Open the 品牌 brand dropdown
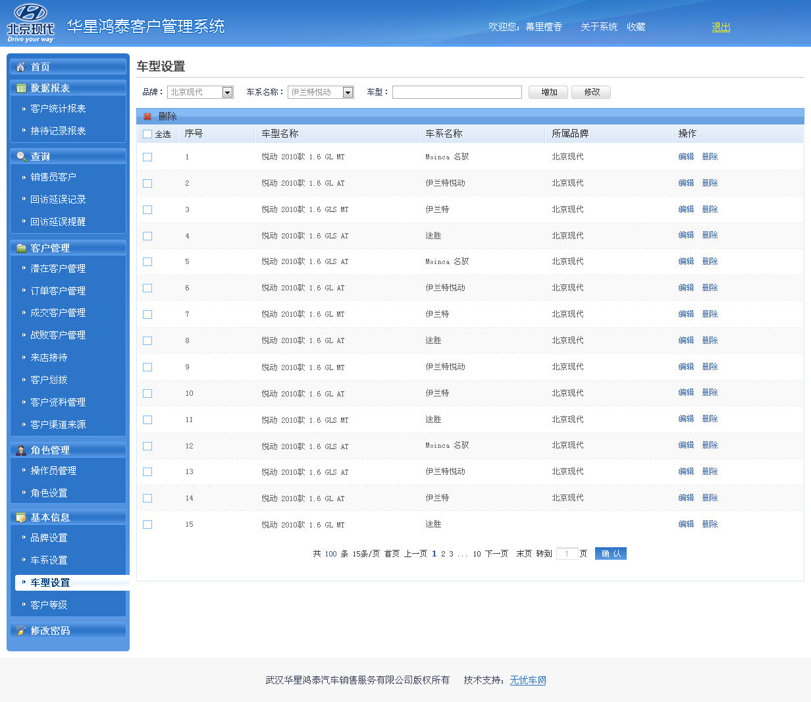The image size is (811, 702). pyautogui.click(x=200, y=92)
